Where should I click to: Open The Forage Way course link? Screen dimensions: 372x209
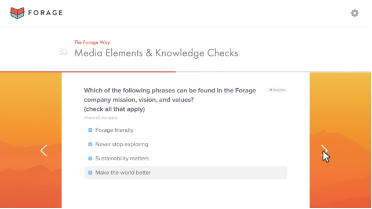coord(92,42)
